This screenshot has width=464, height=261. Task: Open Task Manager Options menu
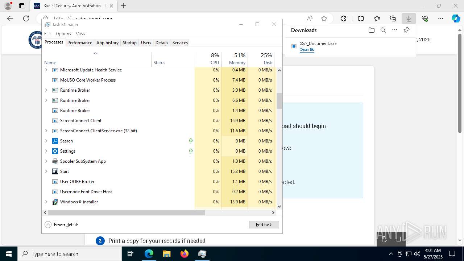pos(63,34)
